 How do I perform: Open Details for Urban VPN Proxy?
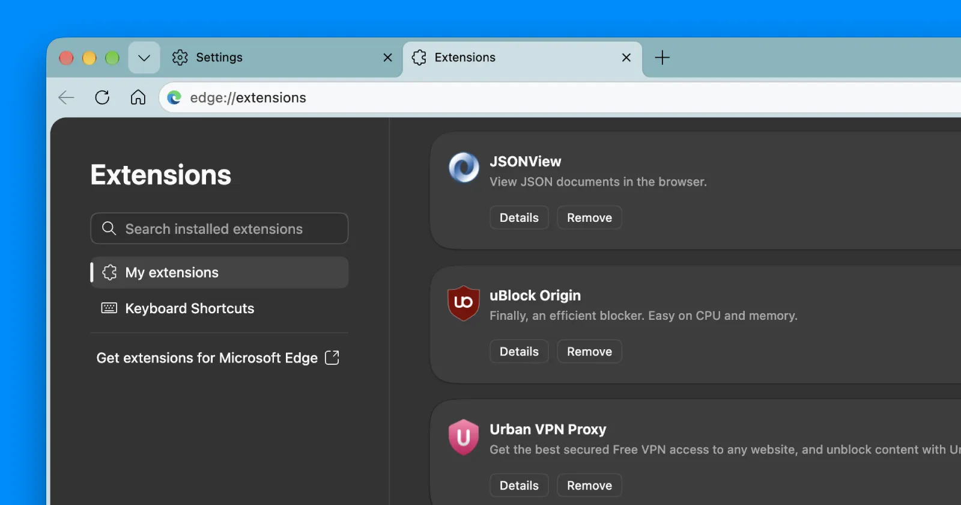coord(519,486)
